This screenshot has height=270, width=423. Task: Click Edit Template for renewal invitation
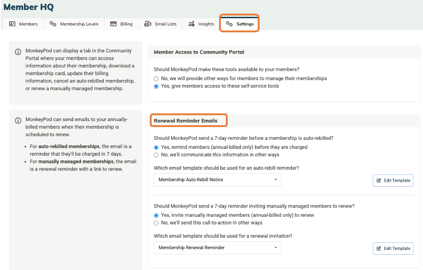[393, 249]
